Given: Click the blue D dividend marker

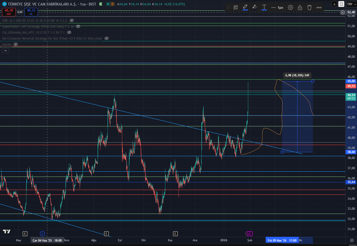Looking at the screenshot, I should tap(42, 234).
